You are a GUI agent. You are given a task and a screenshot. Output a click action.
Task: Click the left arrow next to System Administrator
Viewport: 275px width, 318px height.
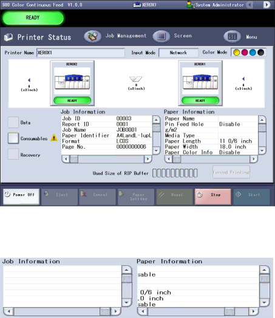(x=250, y=5)
